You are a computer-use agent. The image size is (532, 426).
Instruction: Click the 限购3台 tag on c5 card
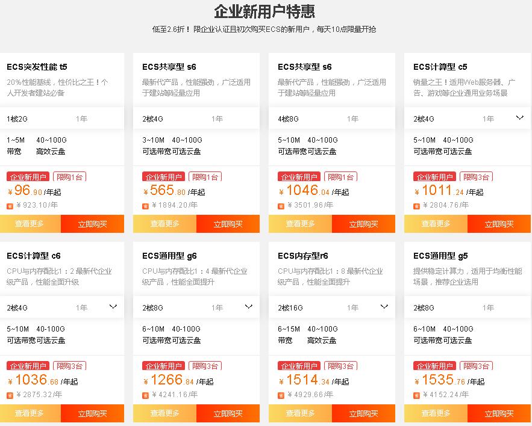click(476, 177)
